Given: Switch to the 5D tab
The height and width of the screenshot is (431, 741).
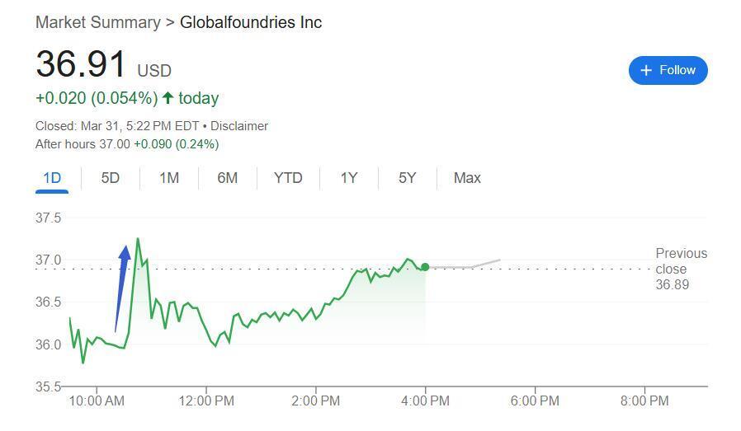Looking at the screenshot, I should click(111, 178).
